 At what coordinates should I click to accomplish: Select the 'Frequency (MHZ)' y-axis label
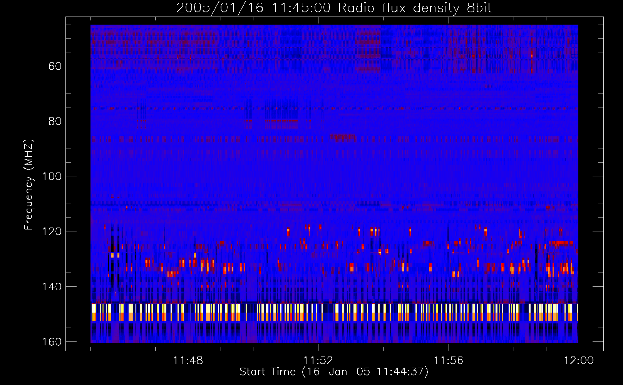29,184
